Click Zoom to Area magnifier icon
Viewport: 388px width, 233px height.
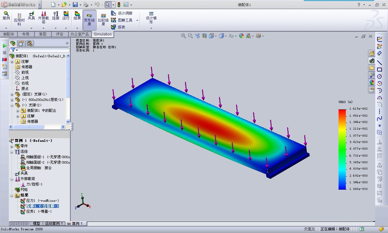point(191,36)
